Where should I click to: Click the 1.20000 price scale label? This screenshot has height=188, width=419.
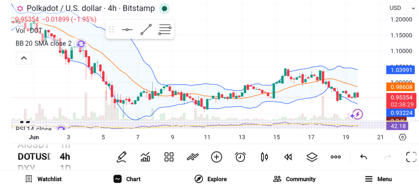(x=401, y=20)
